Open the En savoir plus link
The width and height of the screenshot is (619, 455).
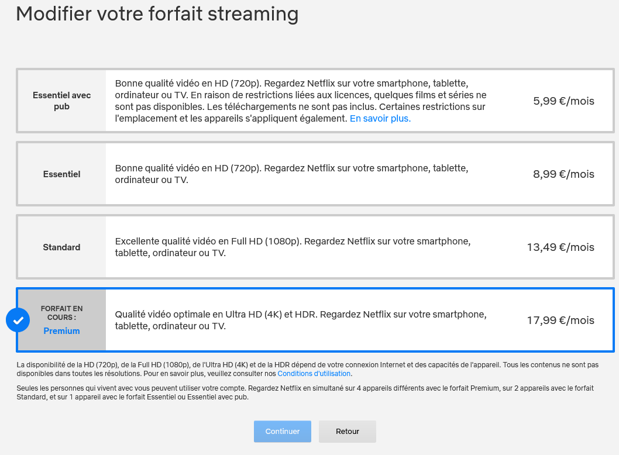coord(380,118)
